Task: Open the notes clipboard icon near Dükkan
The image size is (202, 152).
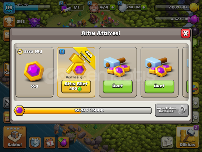Action: pyautogui.click(x=167, y=142)
